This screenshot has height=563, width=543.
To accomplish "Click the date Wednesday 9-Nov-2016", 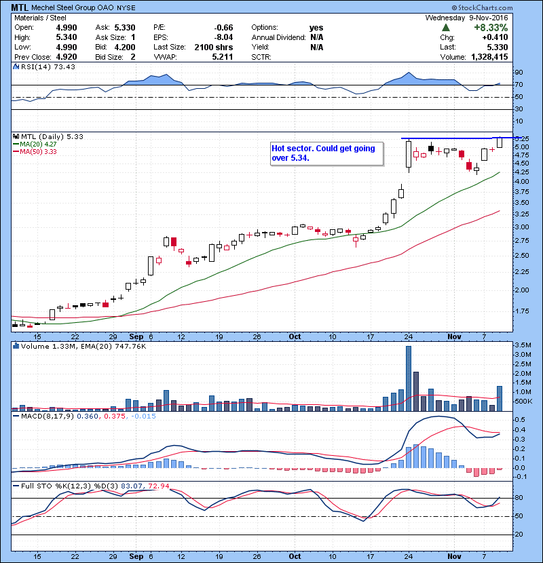I will pyautogui.click(x=466, y=18).
